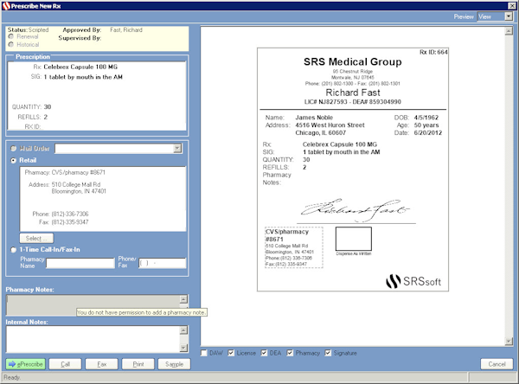Viewport: 519px width, 384px height.
Task: Click the date '6/20/2012' in preview
Action: click(428, 132)
